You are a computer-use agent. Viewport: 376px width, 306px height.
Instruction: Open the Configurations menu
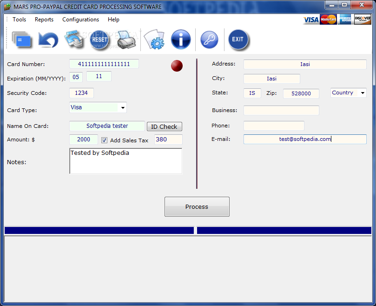point(80,20)
